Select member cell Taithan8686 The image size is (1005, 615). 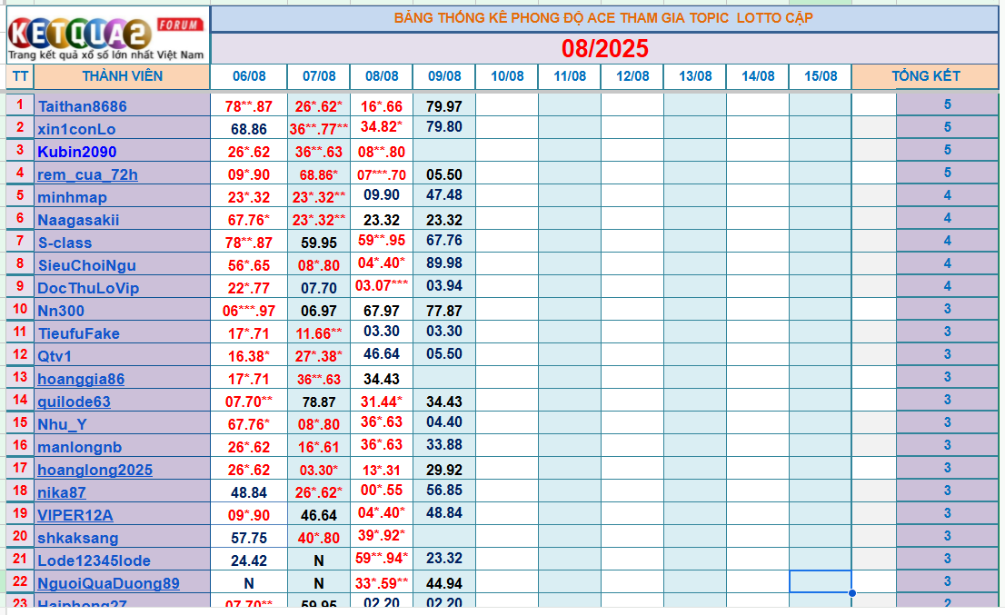point(122,105)
